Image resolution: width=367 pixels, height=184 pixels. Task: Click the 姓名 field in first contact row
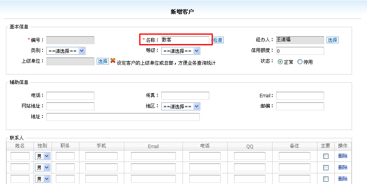click(x=20, y=156)
